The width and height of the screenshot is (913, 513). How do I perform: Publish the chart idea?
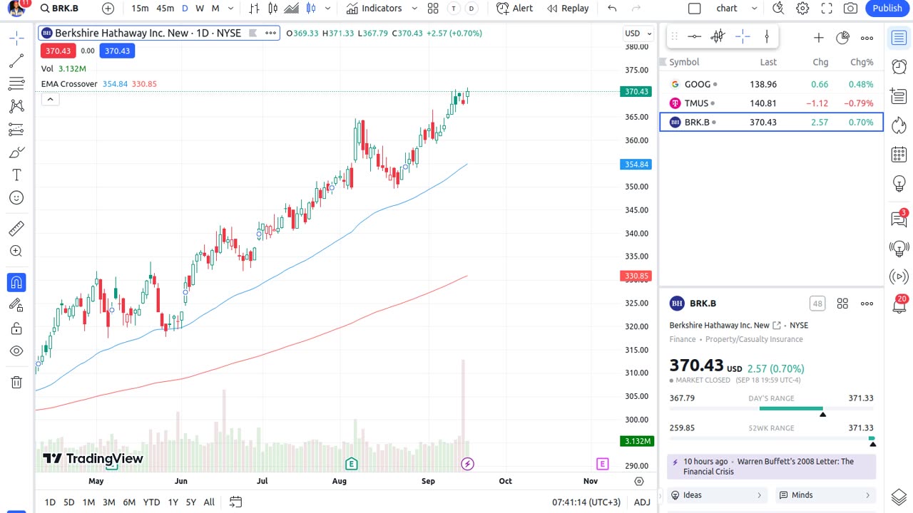(887, 9)
